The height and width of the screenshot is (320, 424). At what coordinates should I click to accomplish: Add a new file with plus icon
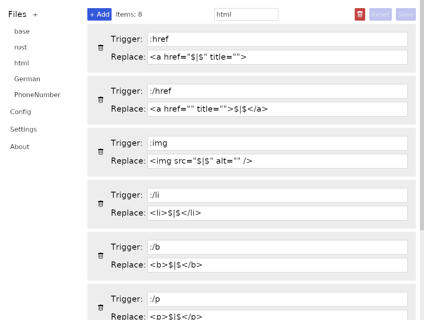click(x=35, y=15)
